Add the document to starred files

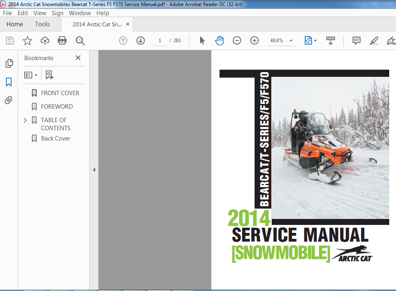point(27,41)
